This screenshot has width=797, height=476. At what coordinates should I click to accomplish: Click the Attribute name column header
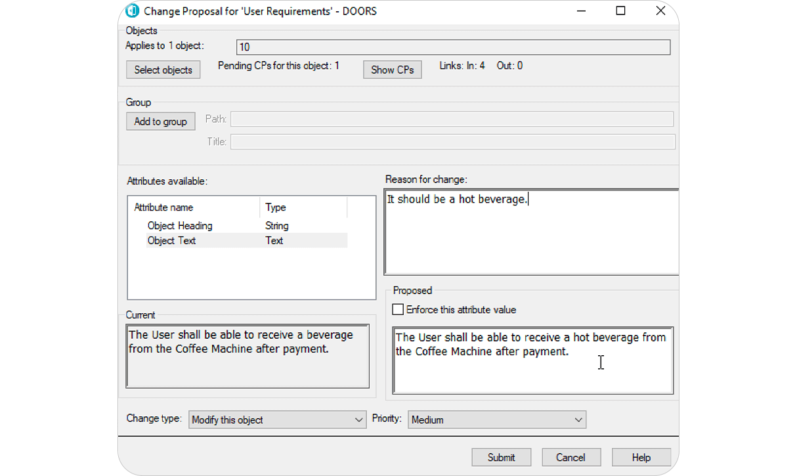tap(163, 207)
